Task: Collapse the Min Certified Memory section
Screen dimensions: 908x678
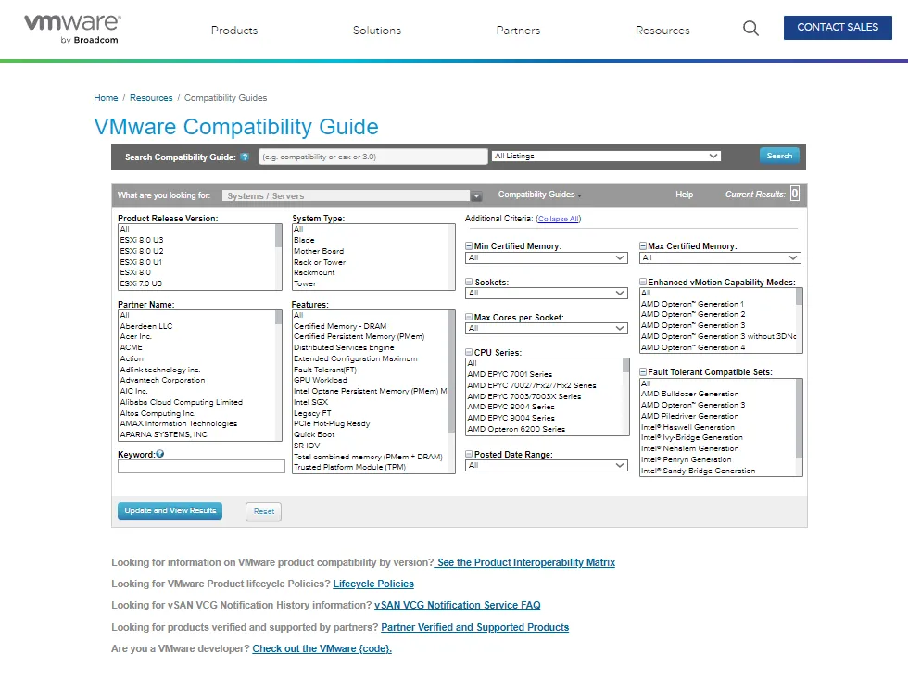Action: pyautogui.click(x=469, y=246)
